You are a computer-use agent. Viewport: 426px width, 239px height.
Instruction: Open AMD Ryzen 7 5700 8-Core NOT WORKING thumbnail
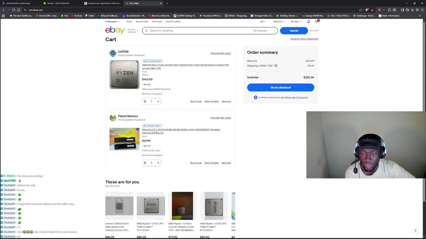point(182,206)
